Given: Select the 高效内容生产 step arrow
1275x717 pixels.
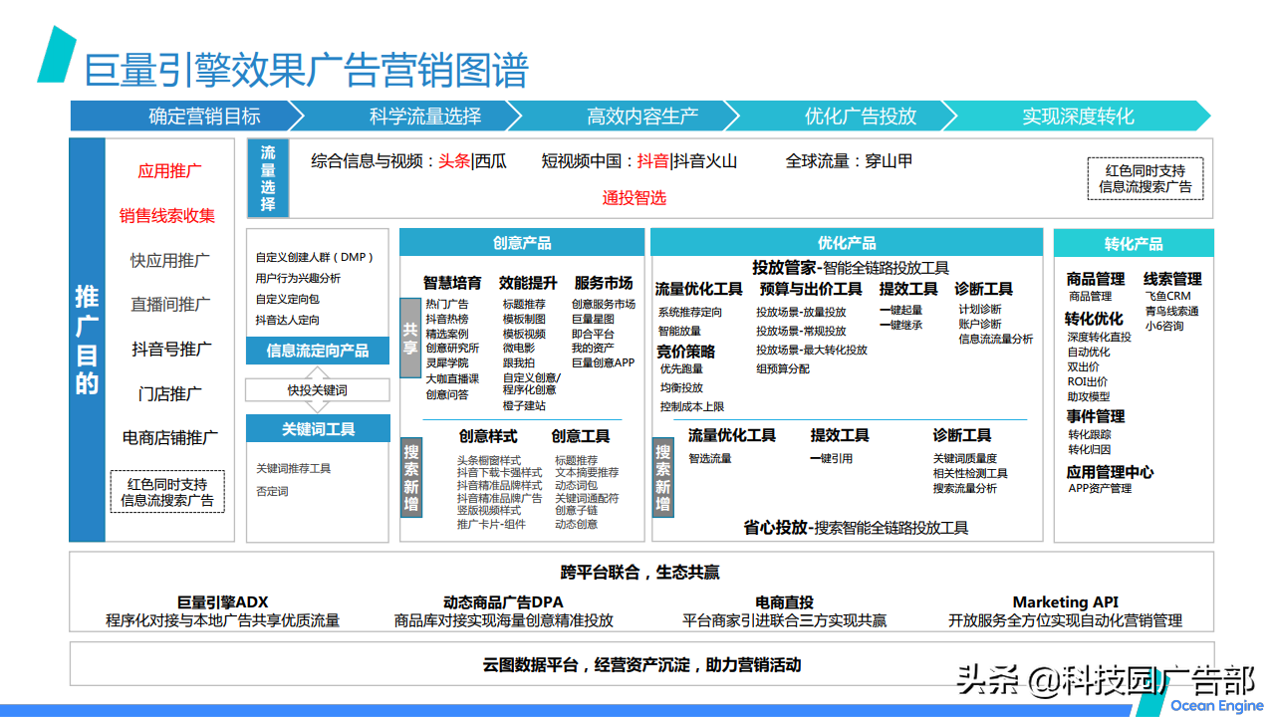Looking at the screenshot, I should 625,116.
